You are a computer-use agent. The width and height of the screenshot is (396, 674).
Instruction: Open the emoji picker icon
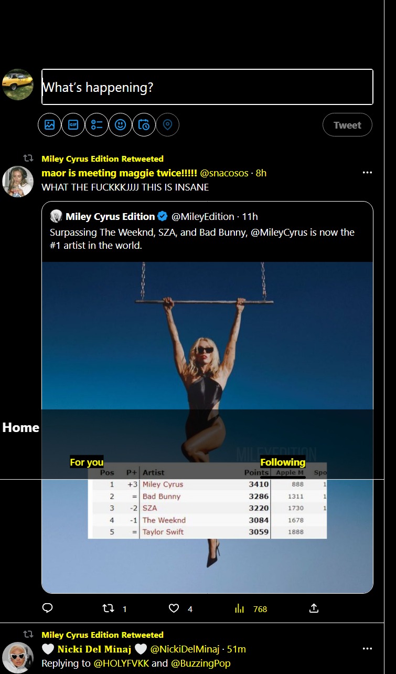[121, 125]
